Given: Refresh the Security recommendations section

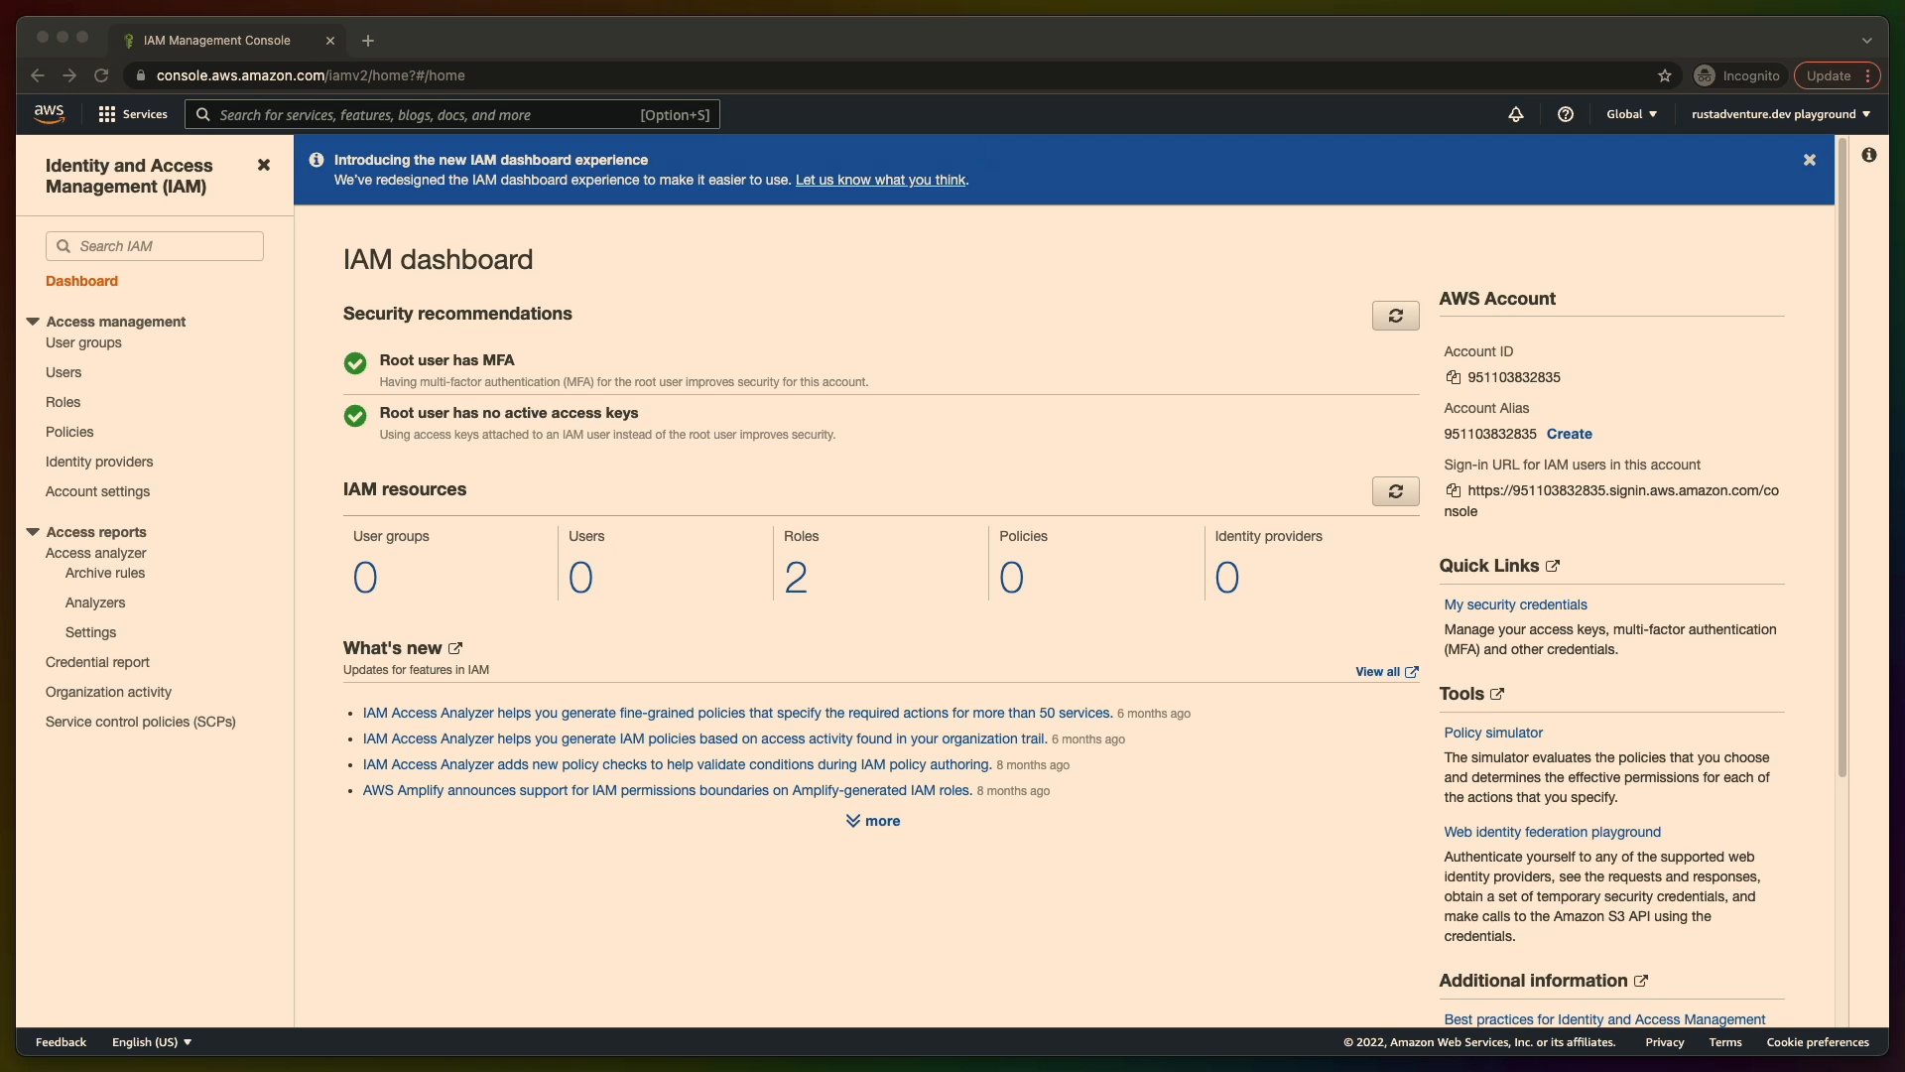Looking at the screenshot, I should click(1395, 316).
